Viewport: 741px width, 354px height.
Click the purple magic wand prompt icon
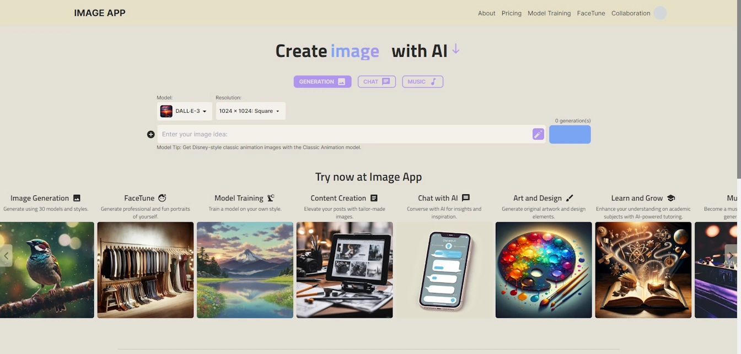[538, 134]
